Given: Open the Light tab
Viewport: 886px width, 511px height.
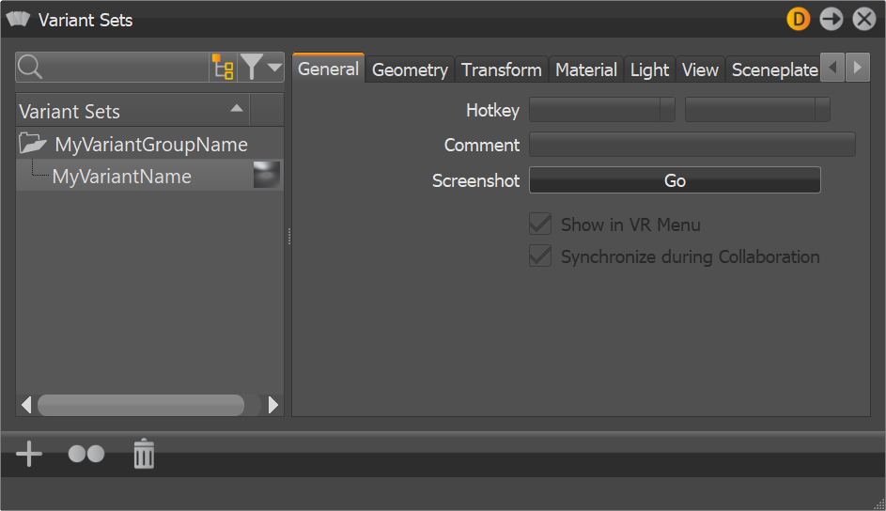Looking at the screenshot, I should click(649, 70).
